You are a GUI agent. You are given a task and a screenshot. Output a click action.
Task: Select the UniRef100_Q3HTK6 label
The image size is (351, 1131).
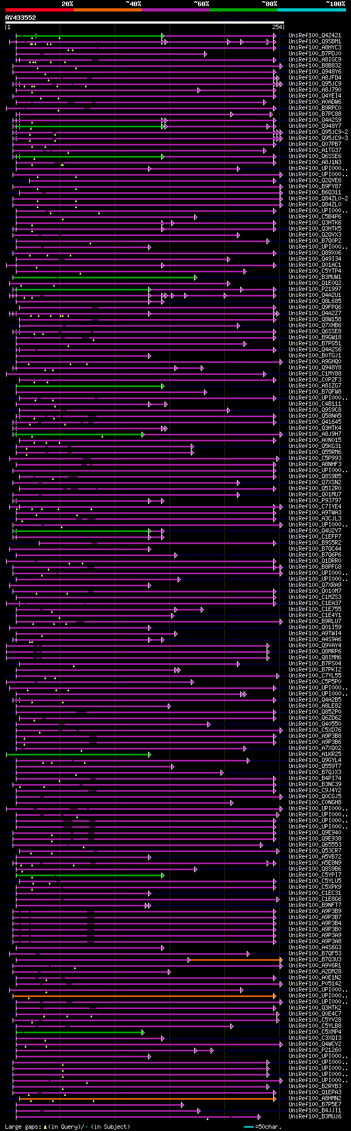pyautogui.click(x=315, y=222)
